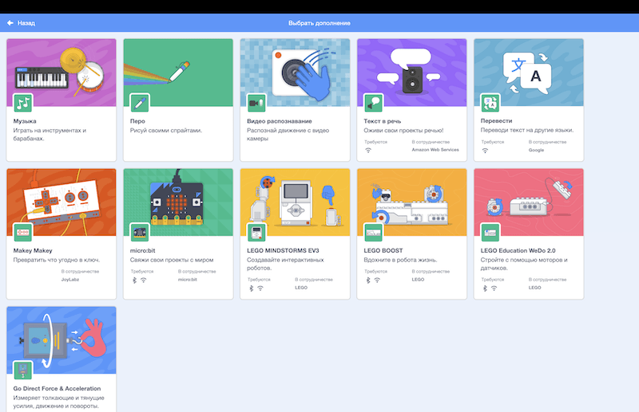This screenshot has width=639, height=412.
Task: Click the Перевести extension title
Action: coord(496,120)
